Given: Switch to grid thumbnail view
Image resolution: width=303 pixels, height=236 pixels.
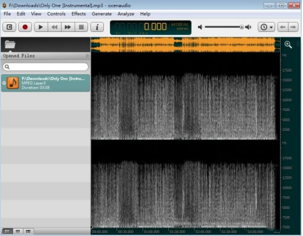Looking at the screenshot, I should [28, 231].
